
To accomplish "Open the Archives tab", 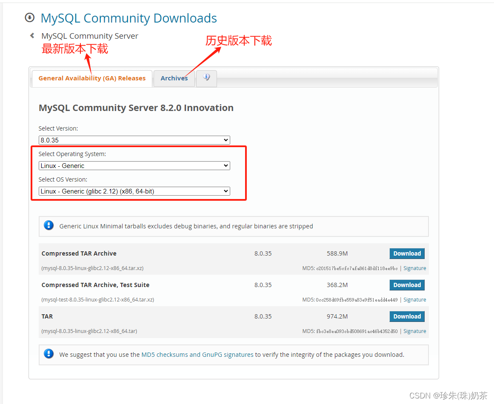I will click(x=174, y=78).
